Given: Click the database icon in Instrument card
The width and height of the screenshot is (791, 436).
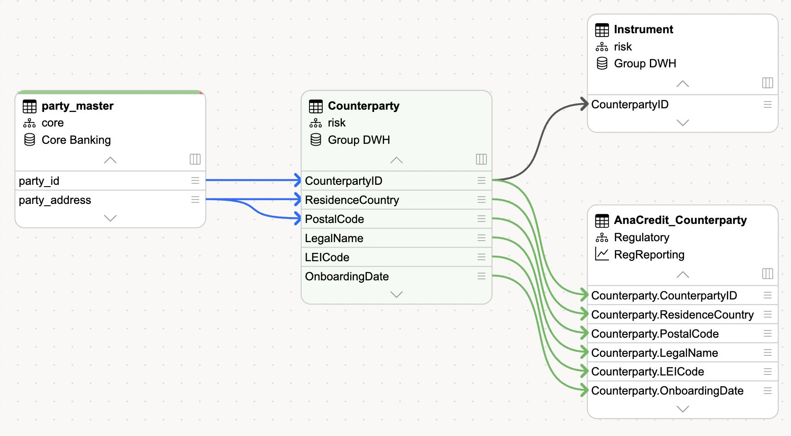Looking at the screenshot, I should pos(602,63).
